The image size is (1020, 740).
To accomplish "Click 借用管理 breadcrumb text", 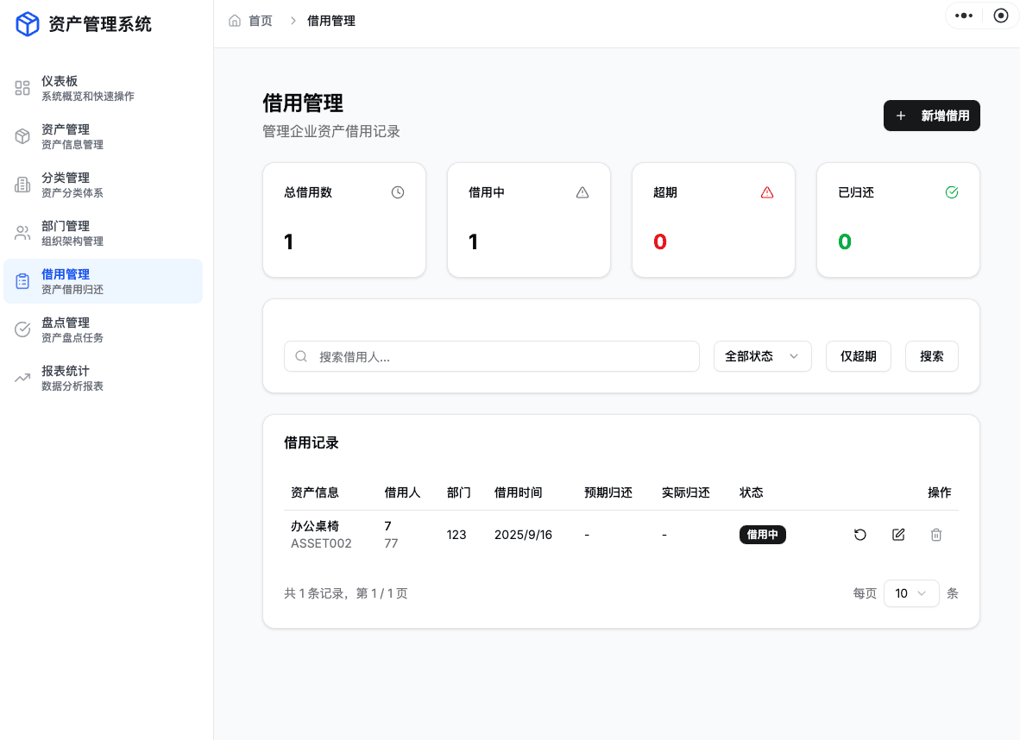I will click(x=331, y=21).
